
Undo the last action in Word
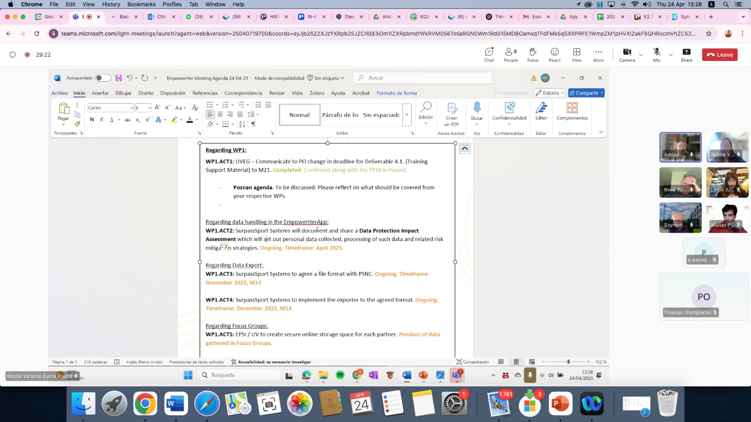[x=130, y=78]
